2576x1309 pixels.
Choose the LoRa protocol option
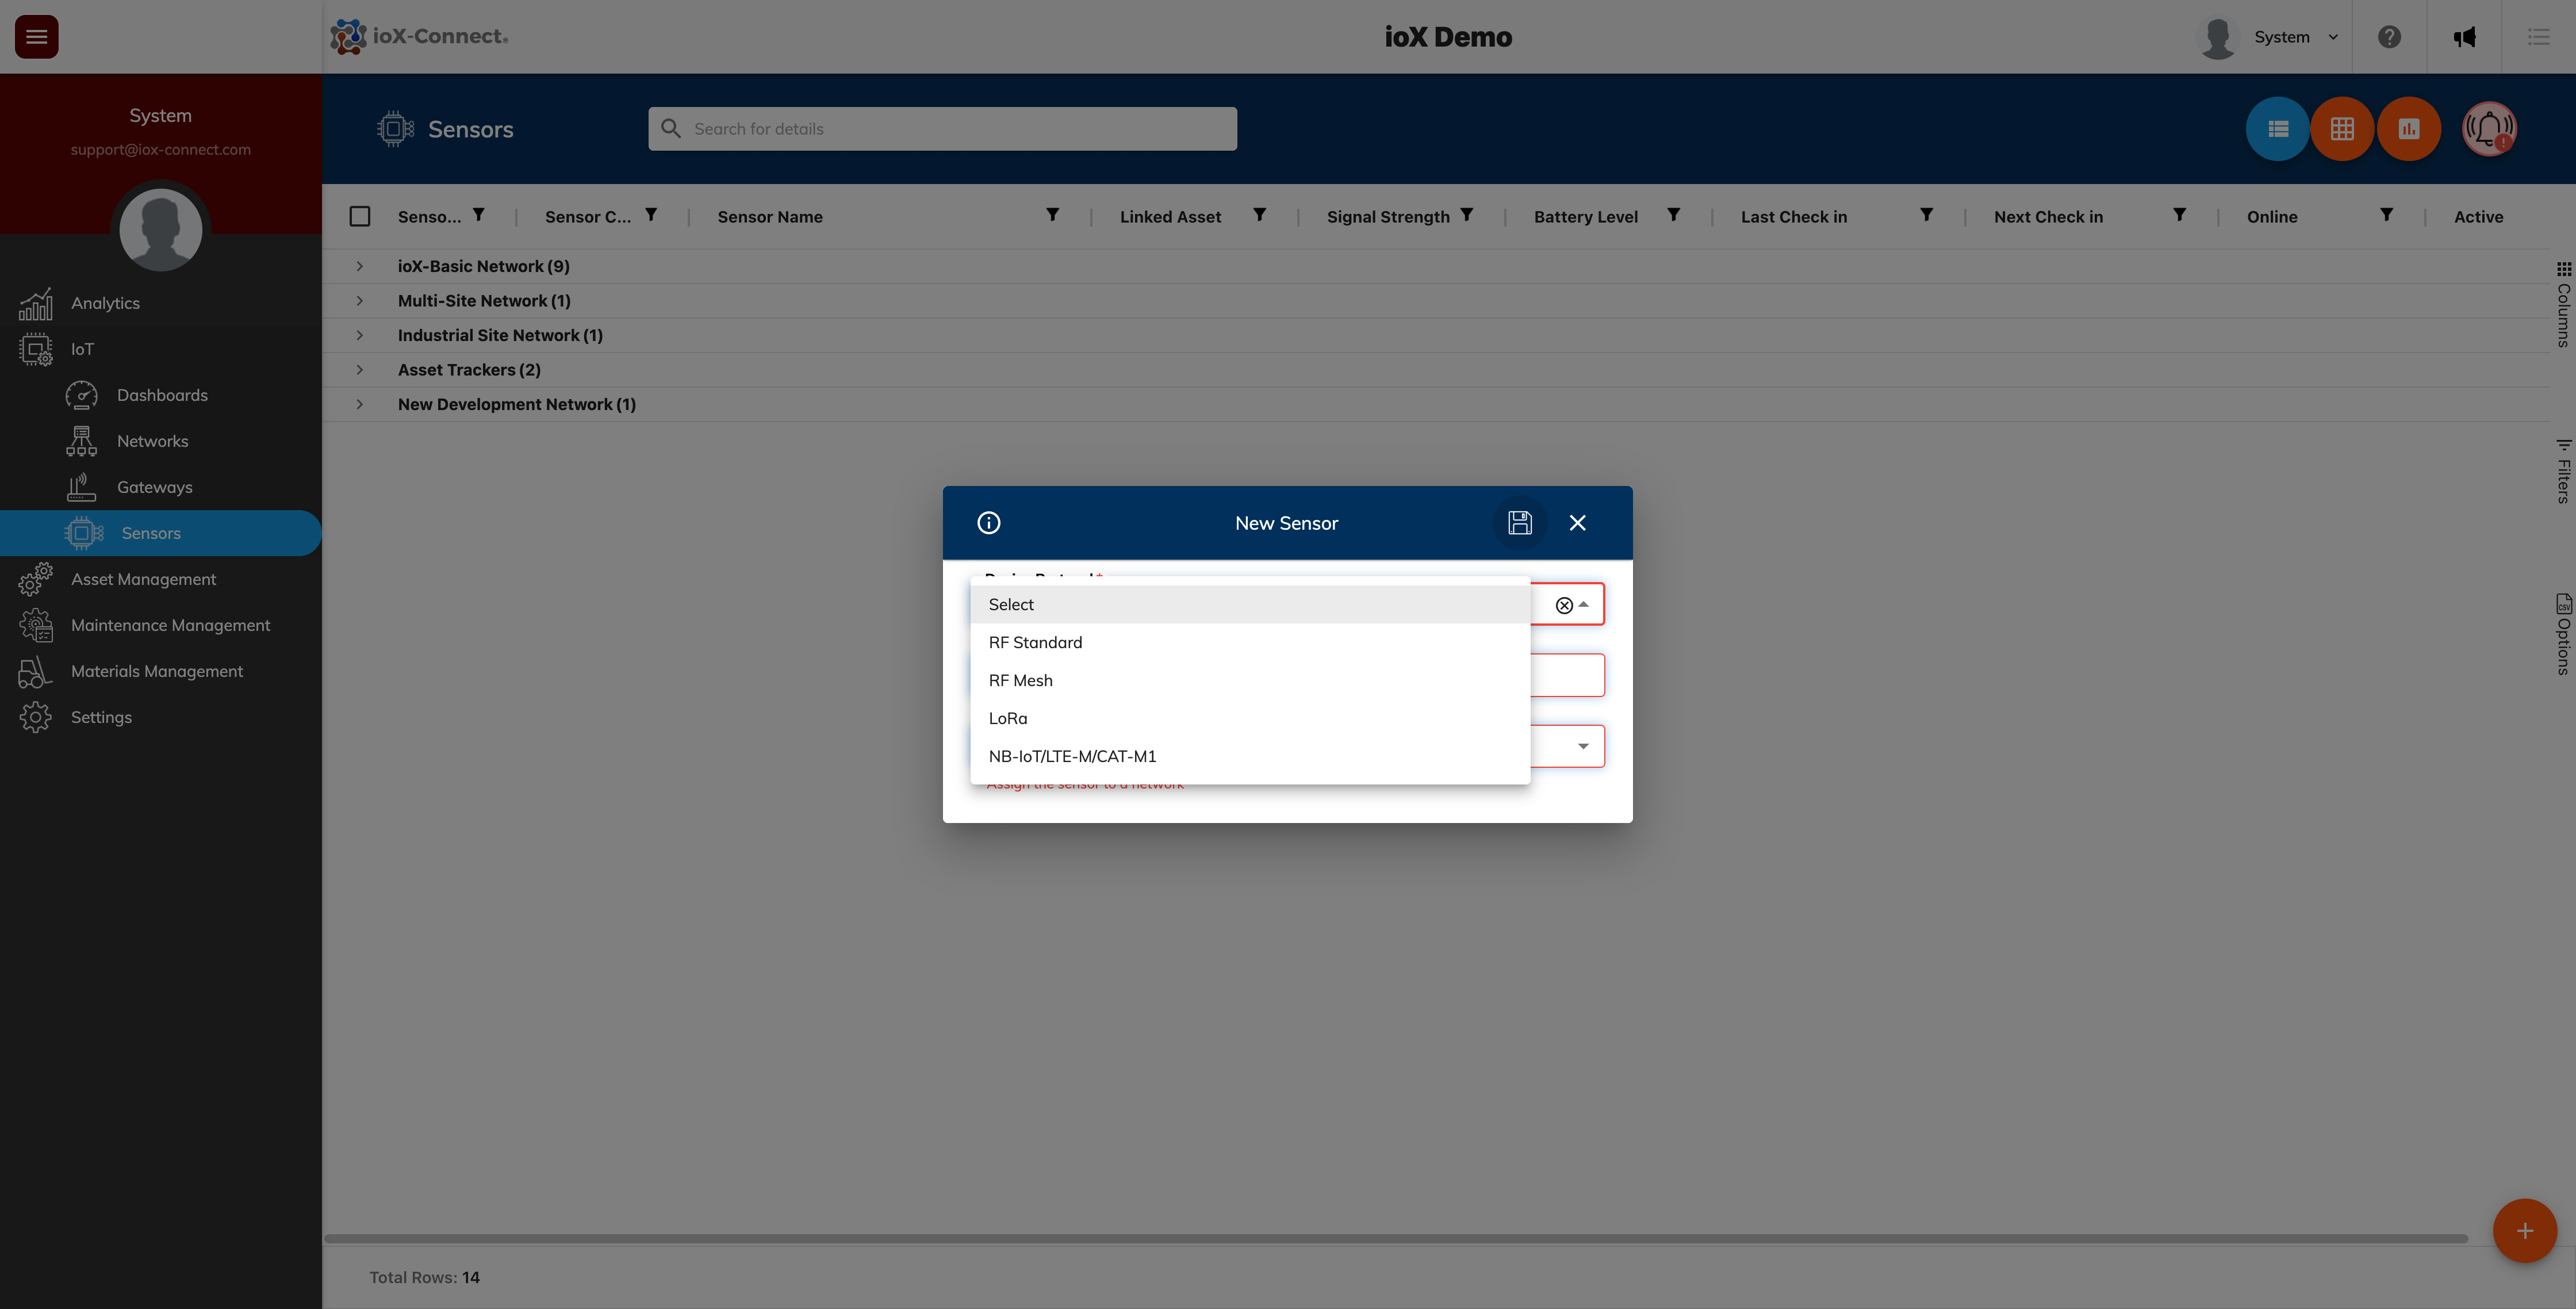click(x=1008, y=718)
